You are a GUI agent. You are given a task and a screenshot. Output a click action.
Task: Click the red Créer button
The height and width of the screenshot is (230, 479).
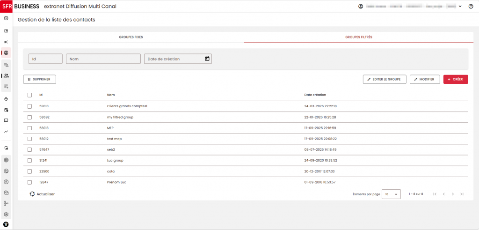click(x=456, y=79)
